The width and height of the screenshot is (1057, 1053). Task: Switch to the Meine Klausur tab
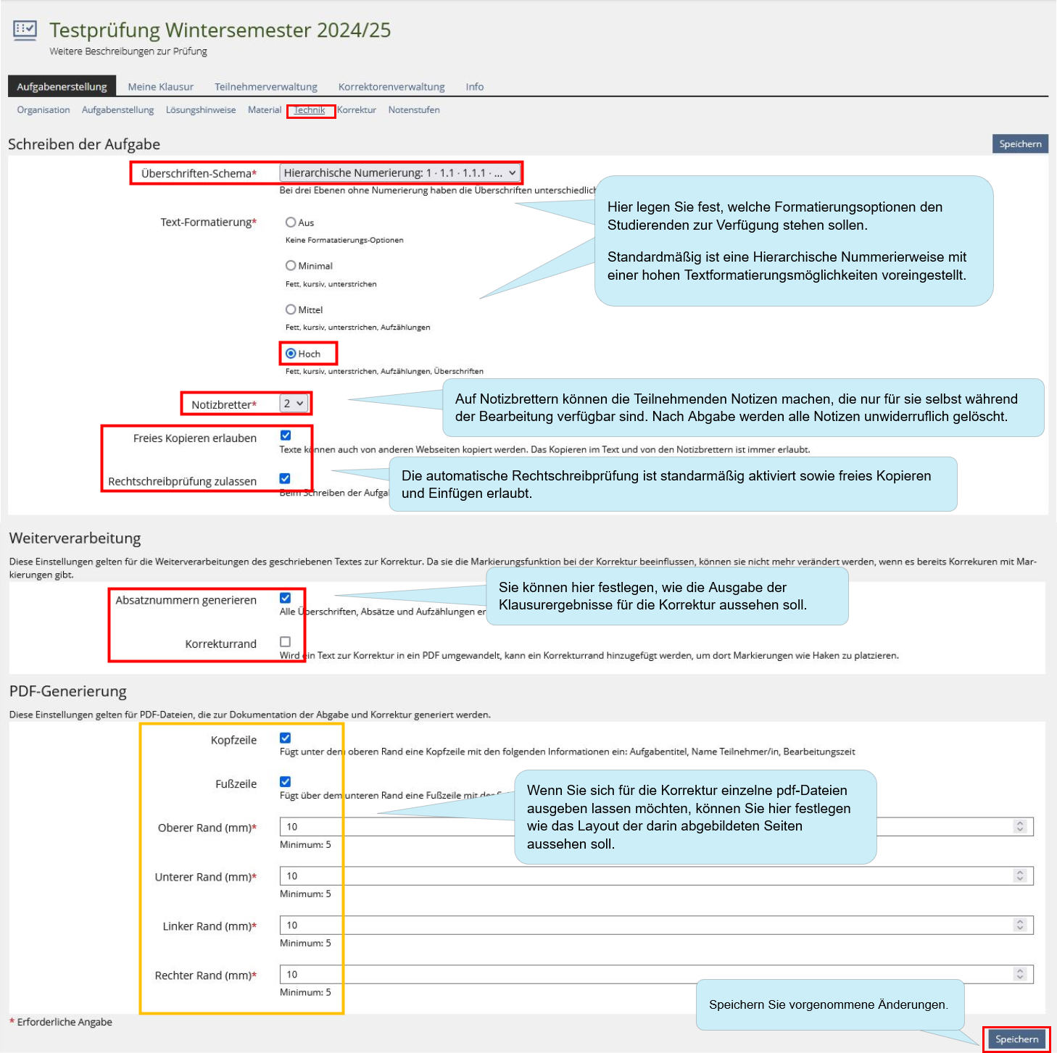point(161,86)
